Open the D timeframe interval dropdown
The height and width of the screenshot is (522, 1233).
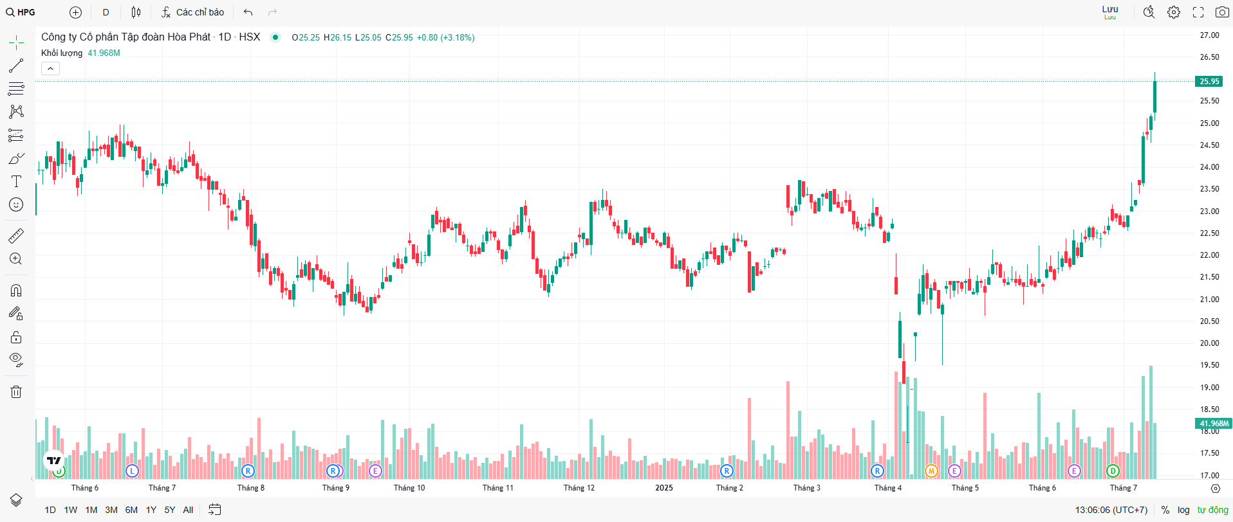[106, 12]
